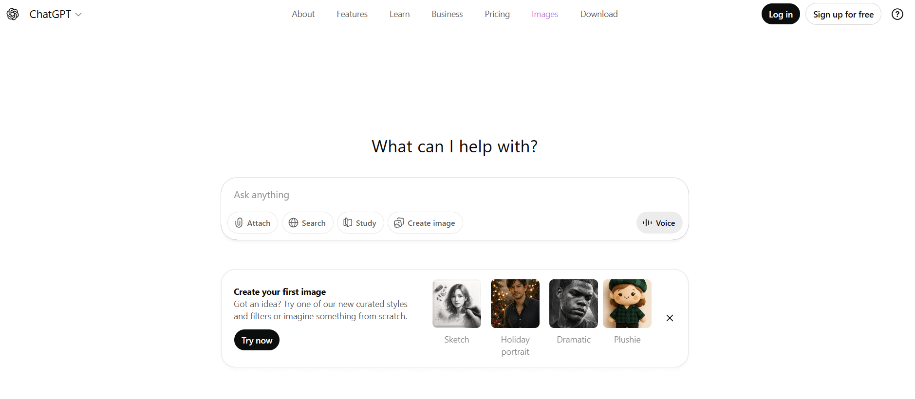Screen dimensions: 915x399
Task: Open the help question mark icon
Action: [897, 14]
